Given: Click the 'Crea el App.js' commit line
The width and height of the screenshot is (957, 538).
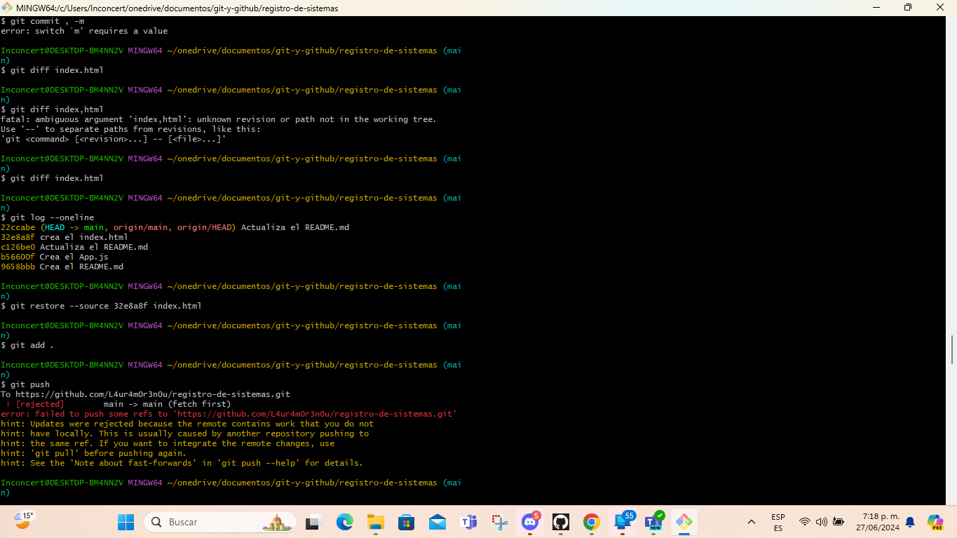Looking at the screenshot, I should pyautogui.click(x=55, y=257).
